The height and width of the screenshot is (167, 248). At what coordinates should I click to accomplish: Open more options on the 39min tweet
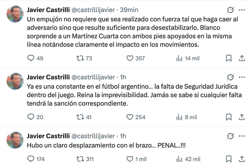[x=242, y=9]
